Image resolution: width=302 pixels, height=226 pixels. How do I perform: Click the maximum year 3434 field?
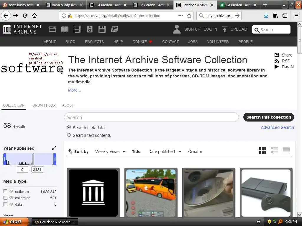click(37, 169)
